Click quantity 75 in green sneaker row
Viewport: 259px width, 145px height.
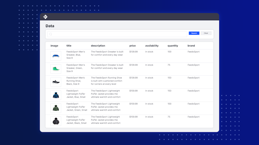click(x=169, y=65)
